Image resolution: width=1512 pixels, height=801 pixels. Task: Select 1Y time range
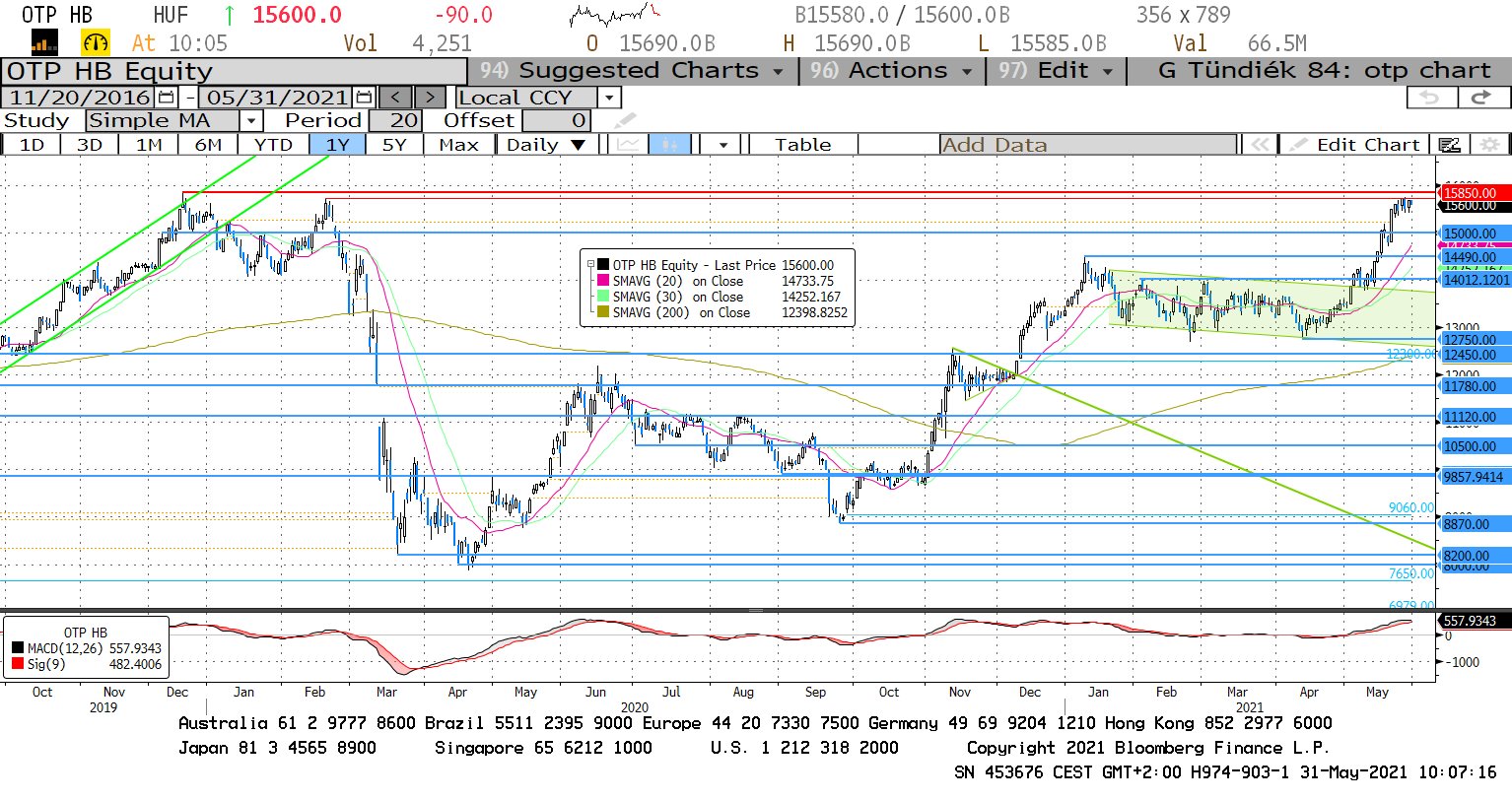(x=338, y=145)
